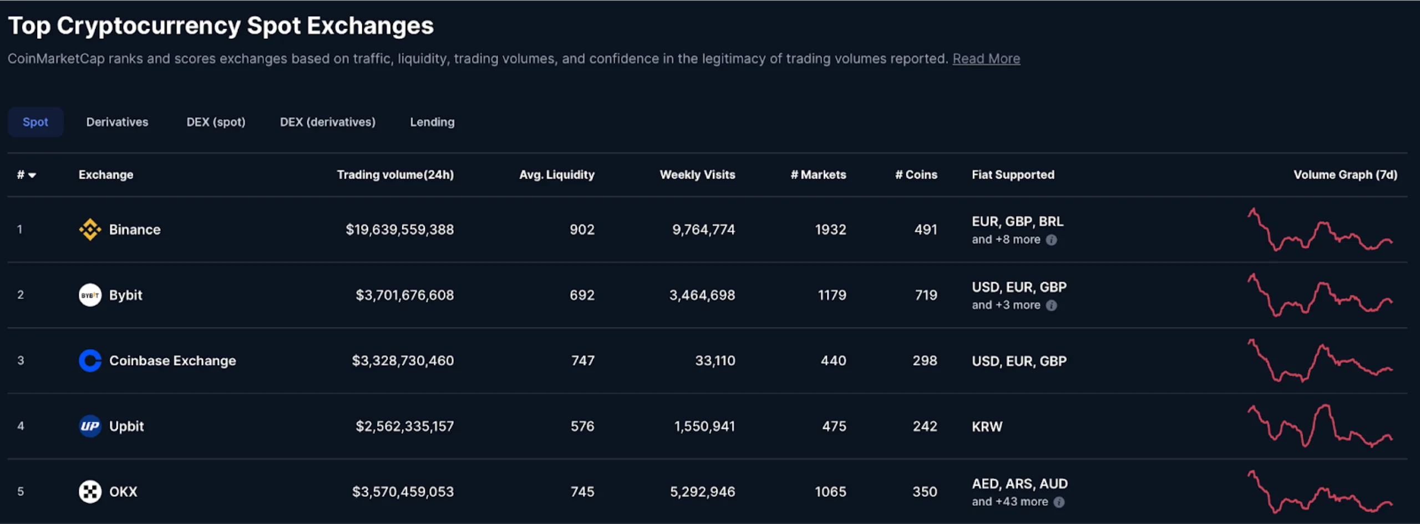Sort by # Markets header

[819, 175]
